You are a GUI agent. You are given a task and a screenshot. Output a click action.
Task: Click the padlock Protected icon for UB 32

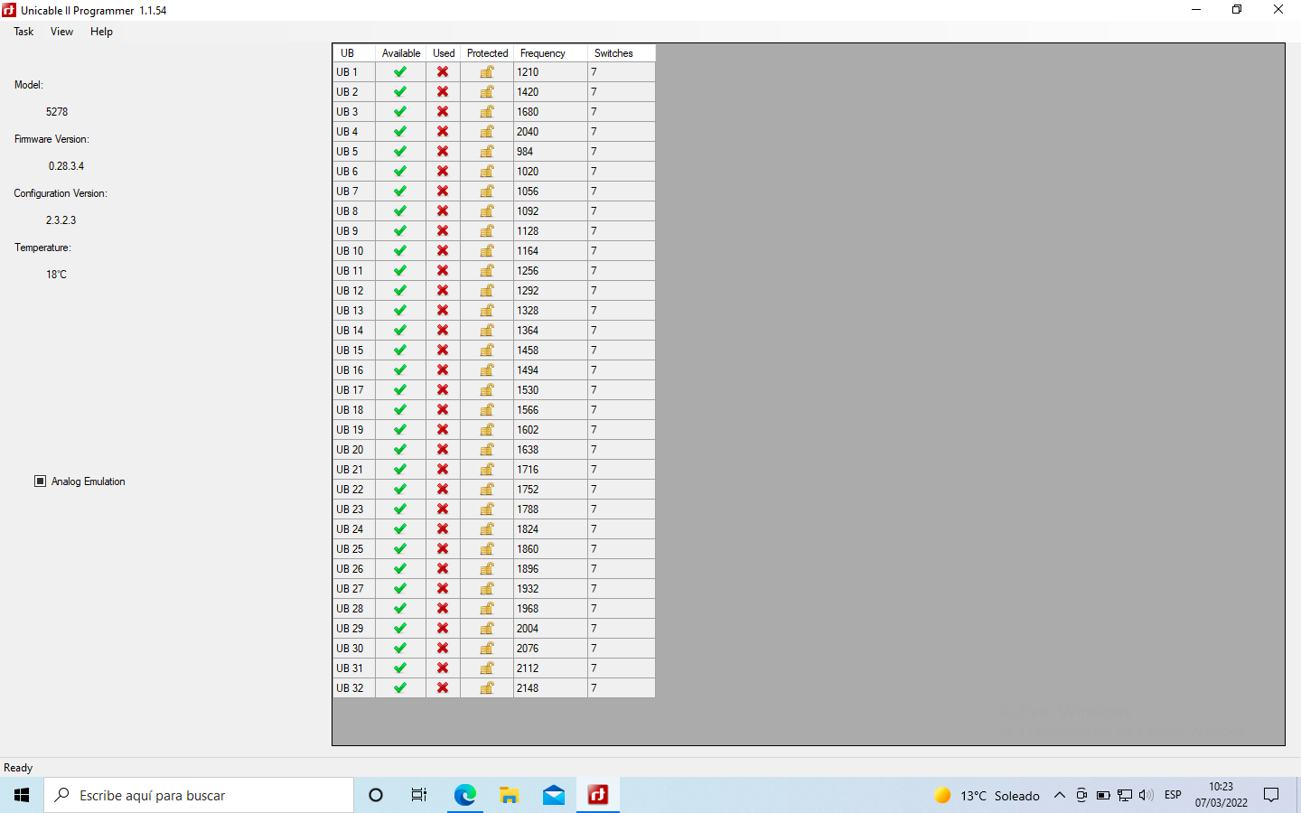click(x=487, y=688)
